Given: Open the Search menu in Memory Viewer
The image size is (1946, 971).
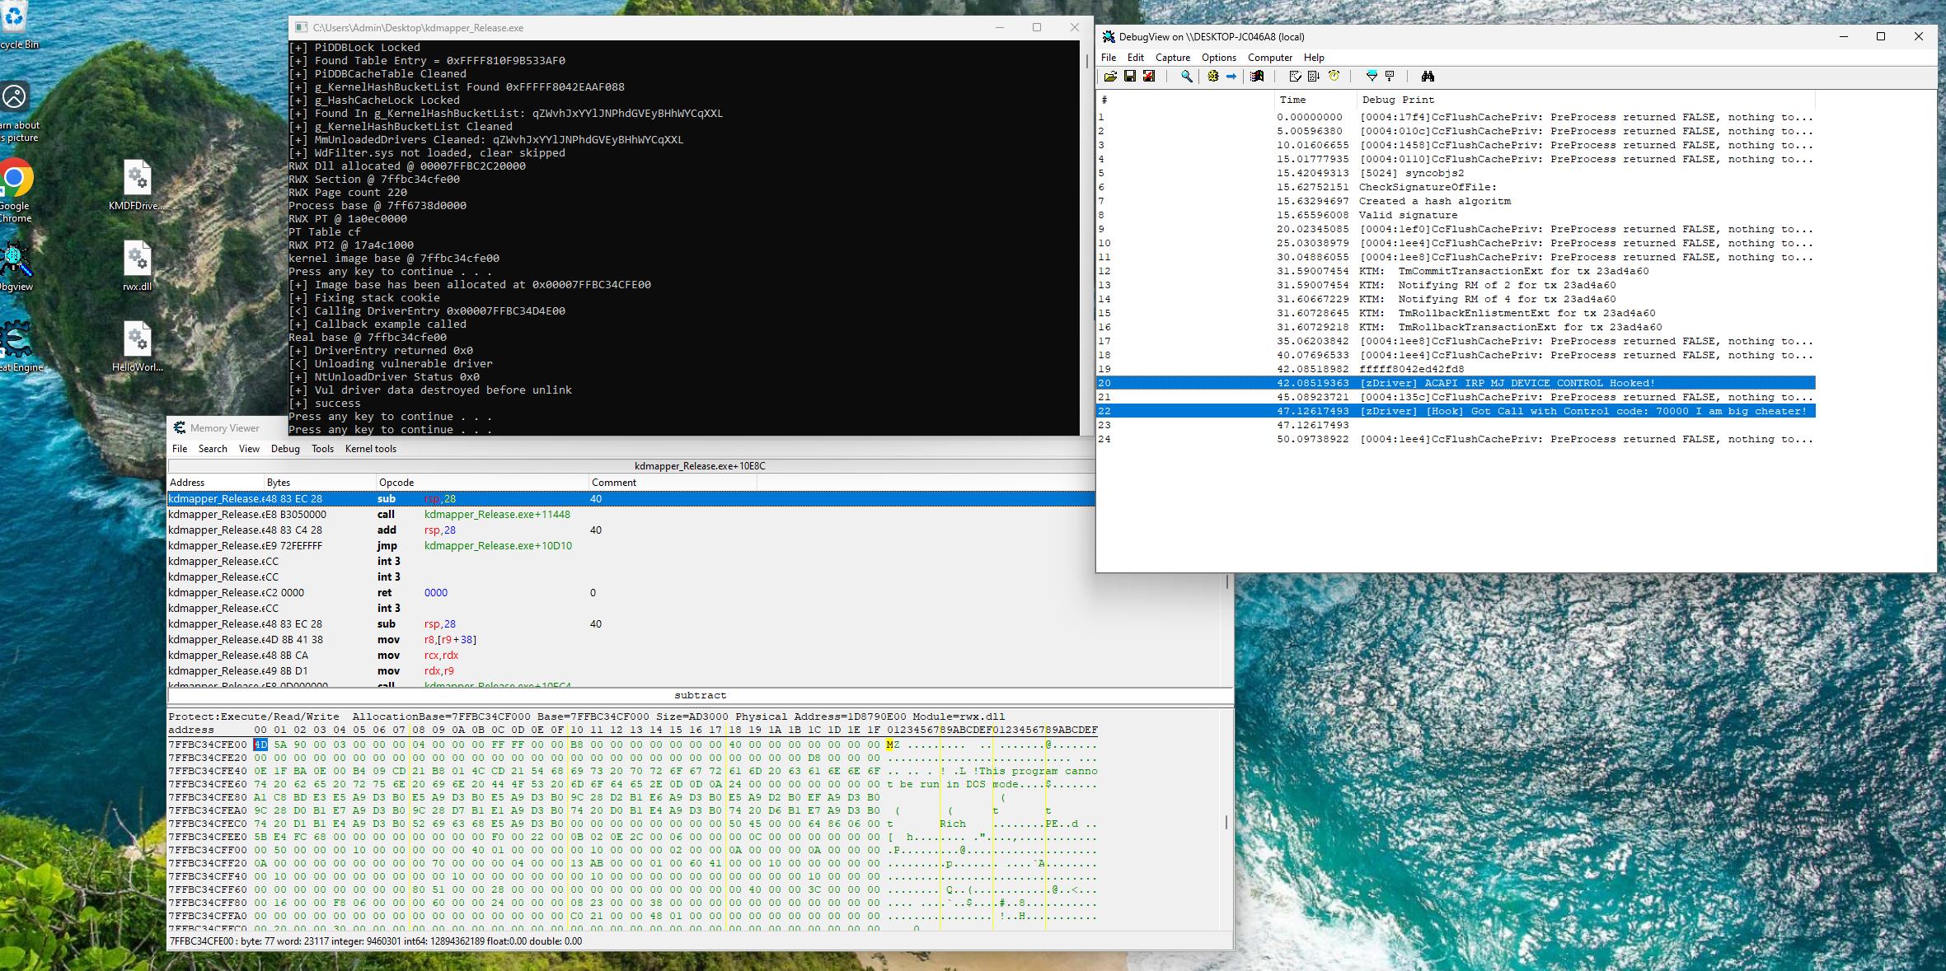Looking at the screenshot, I should [x=213, y=449].
